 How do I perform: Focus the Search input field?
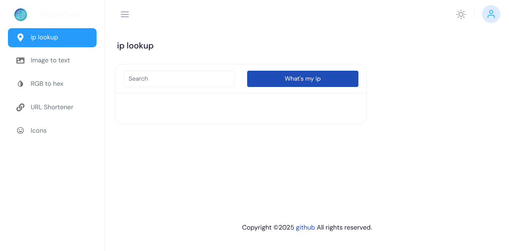(x=179, y=79)
